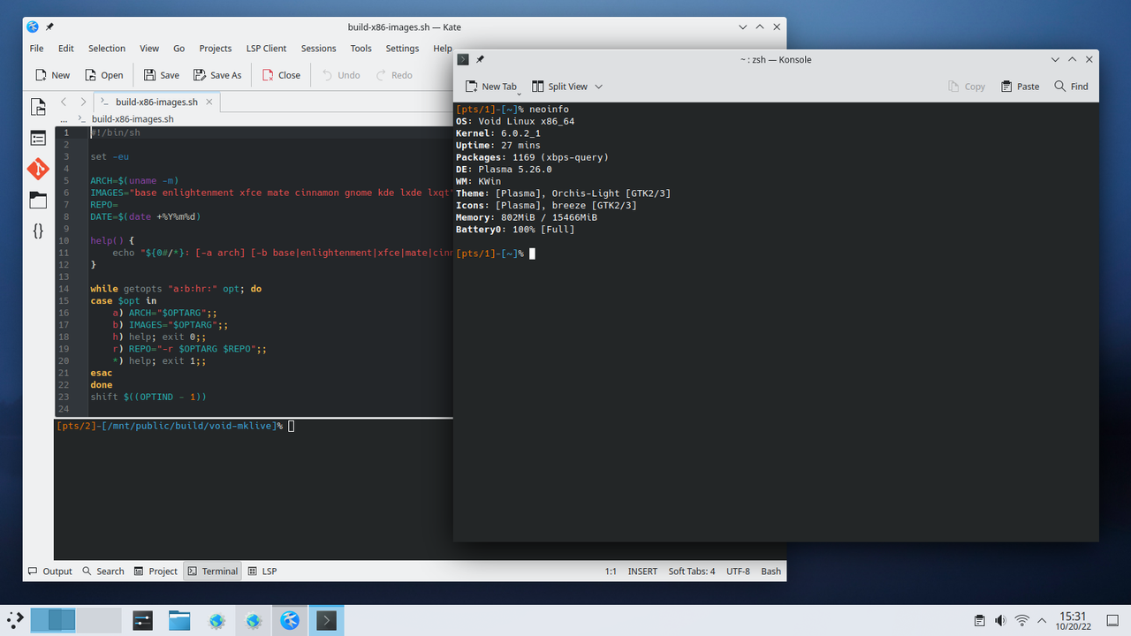Switch to the Konsole task on the taskbar
This screenshot has height=636, width=1131.
(x=326, y=621)
